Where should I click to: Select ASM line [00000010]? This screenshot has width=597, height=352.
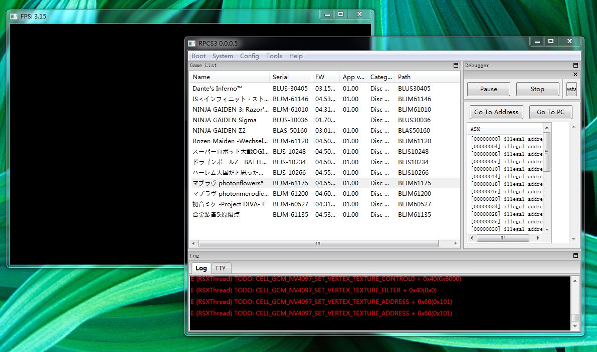coord(506,169)
